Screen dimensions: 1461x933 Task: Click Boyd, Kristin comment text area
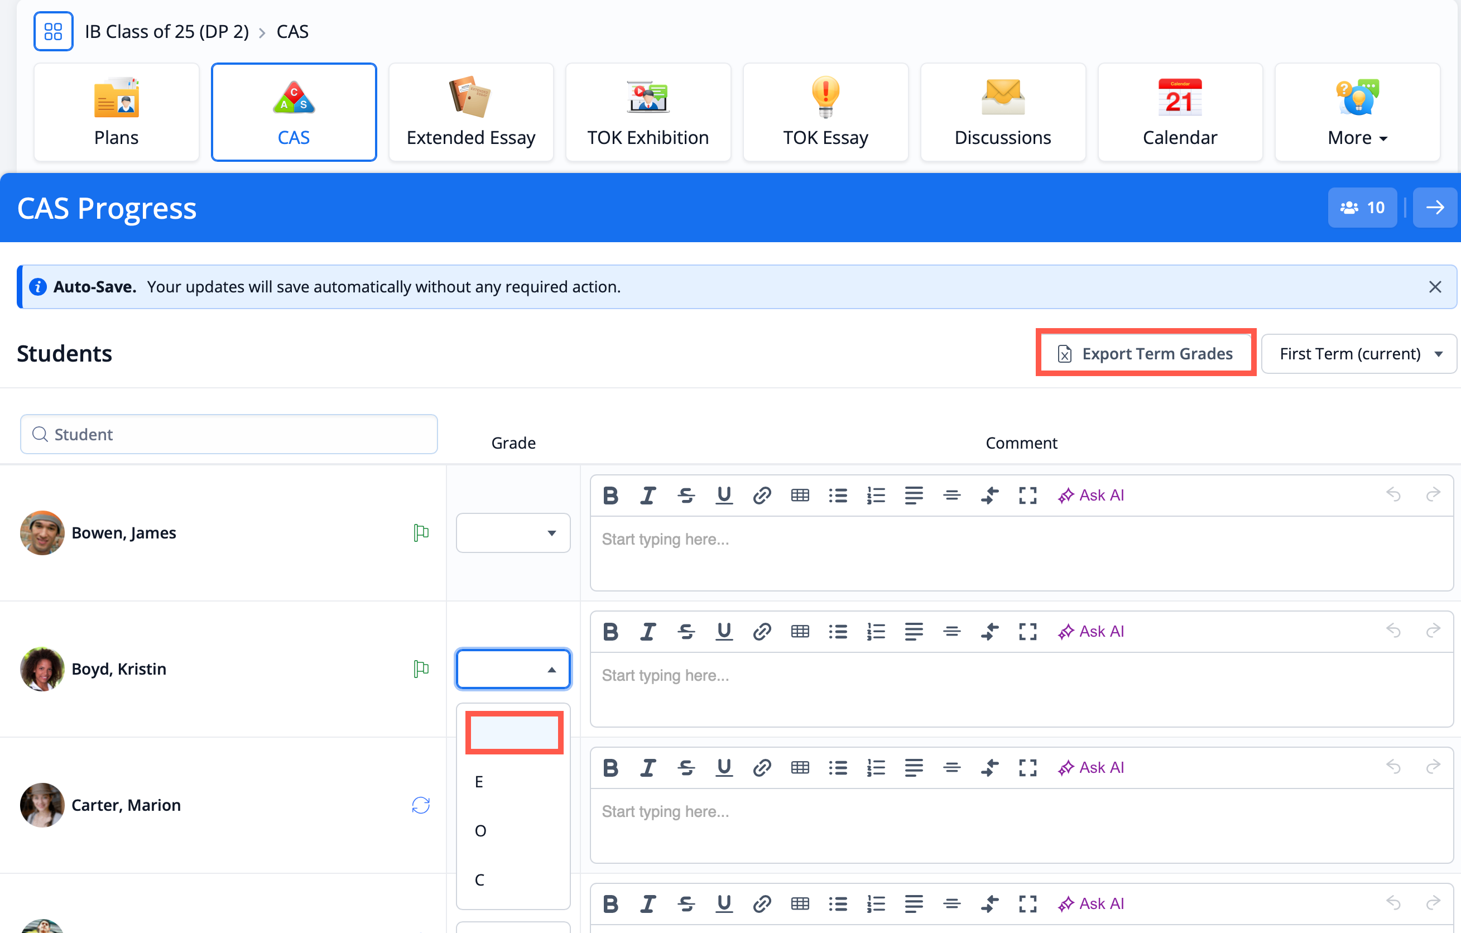(1022, 689)
